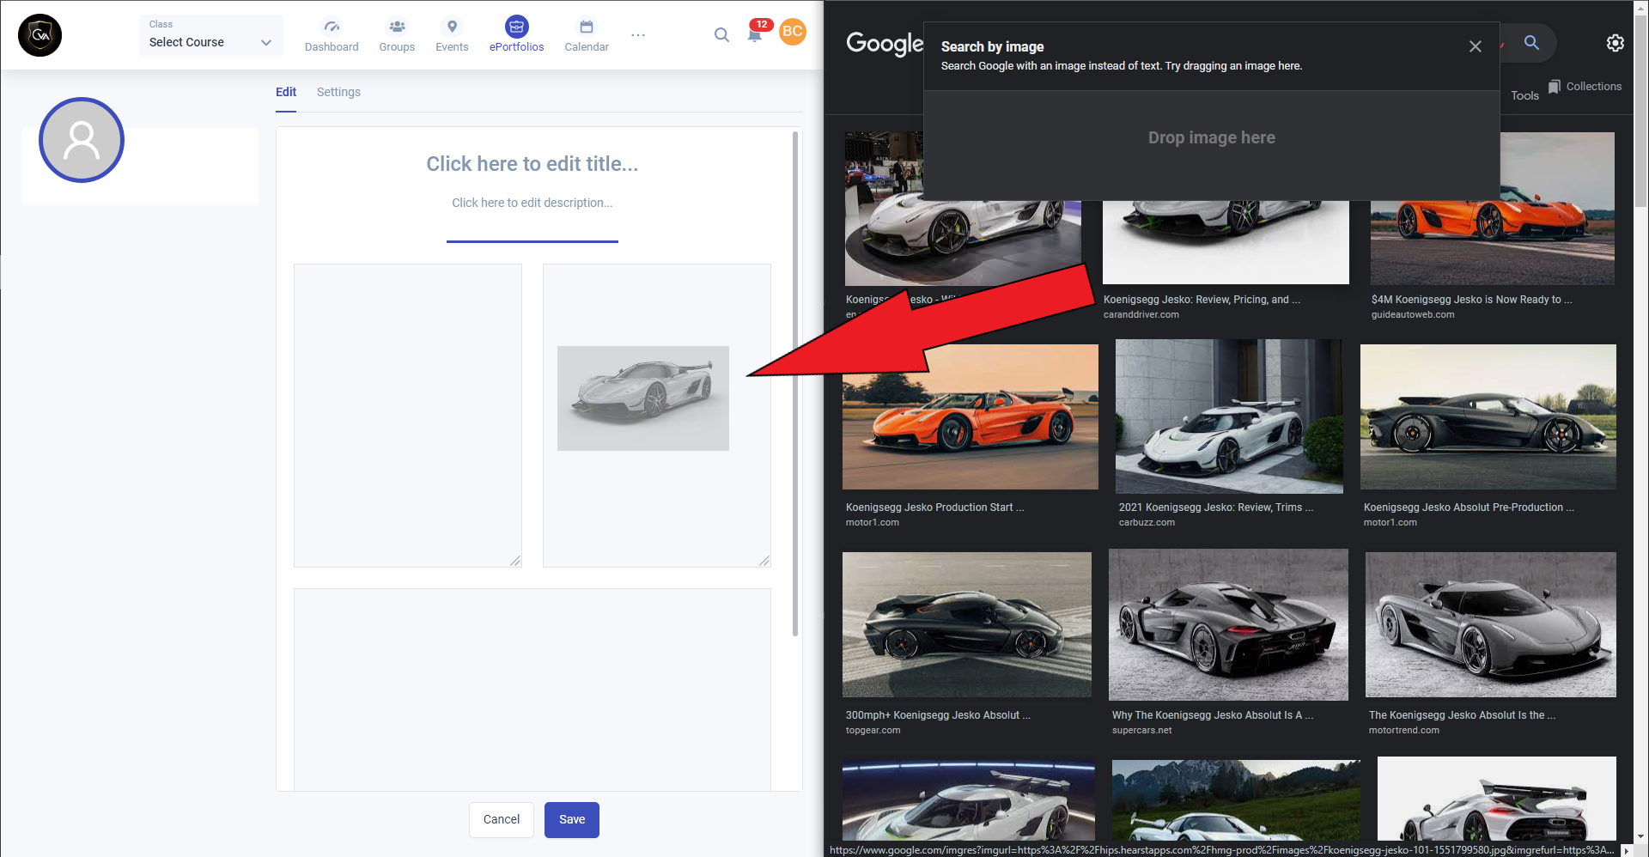
Task: Click '$4M Koenigsegg Jesko is Now Ready to ...' title
Action: pyautogui.click(x=1471, y=300)
